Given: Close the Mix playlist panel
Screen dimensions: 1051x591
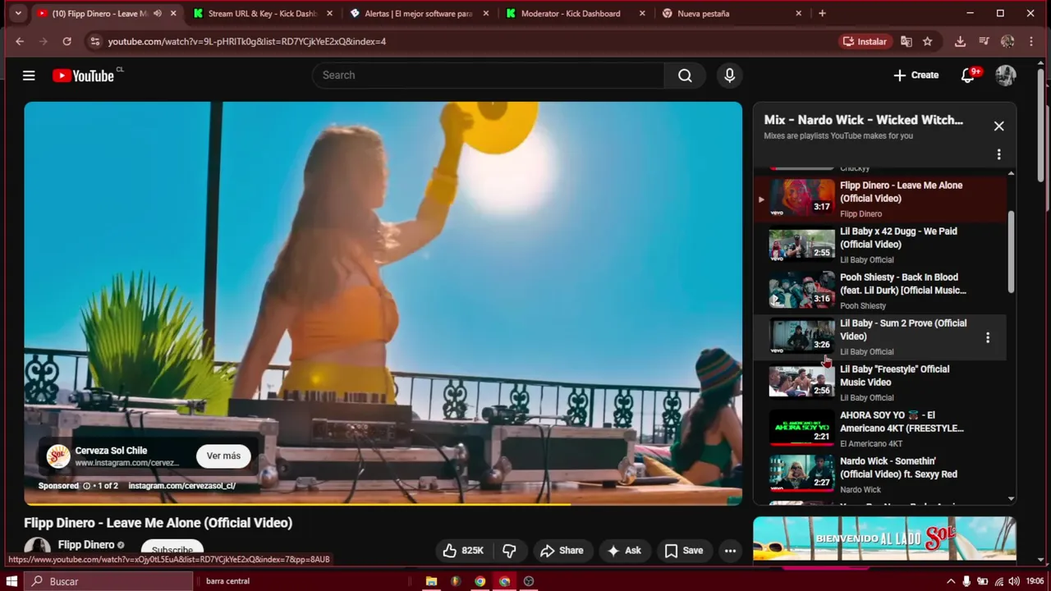Looking at the screenshot, I should tap(998, 126).
